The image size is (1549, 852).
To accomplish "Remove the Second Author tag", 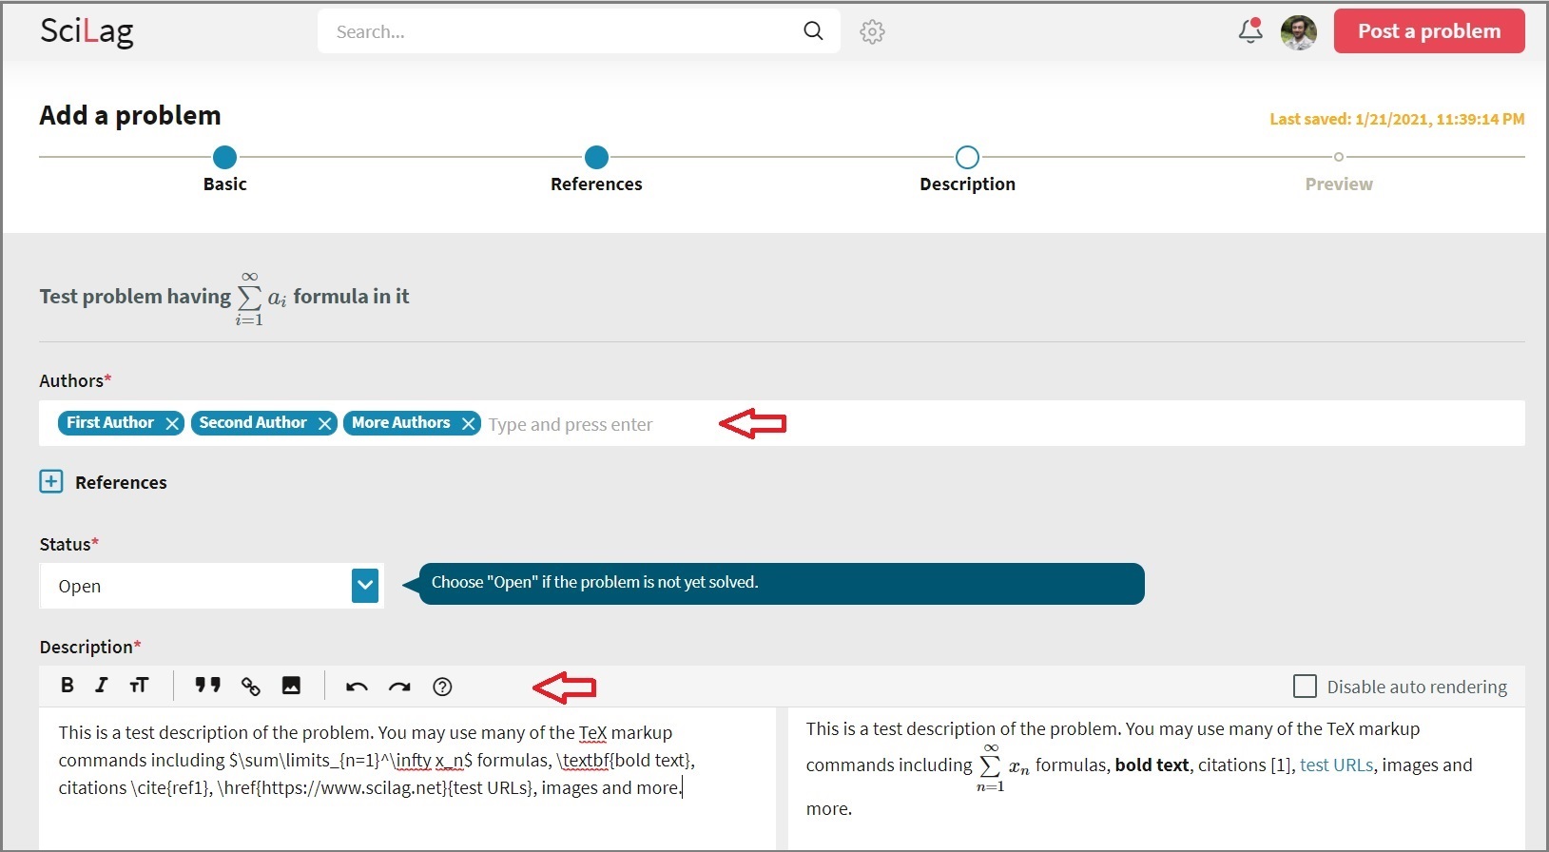I will click(x=325, y=424).
